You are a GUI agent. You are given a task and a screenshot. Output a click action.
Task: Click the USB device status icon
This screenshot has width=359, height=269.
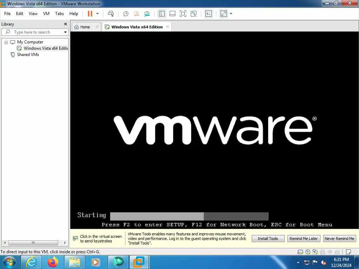337,252
